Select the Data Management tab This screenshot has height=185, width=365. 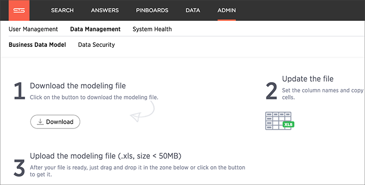[x=95, y=29]
